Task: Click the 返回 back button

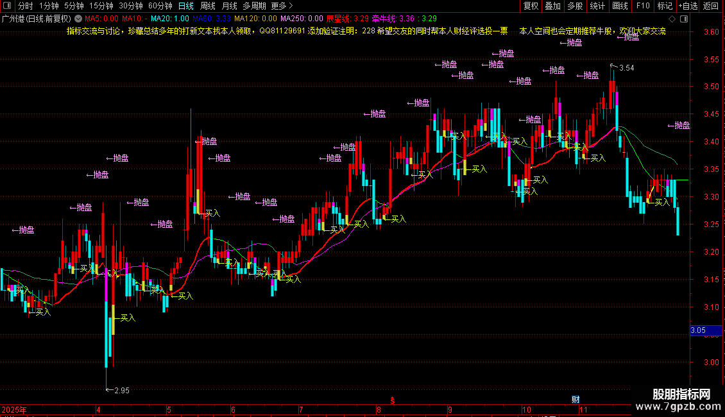Action: point(711,6)
